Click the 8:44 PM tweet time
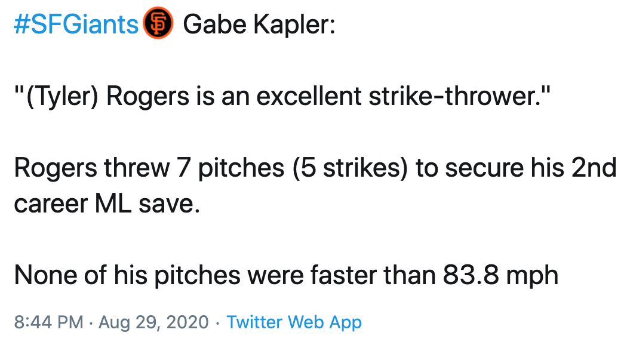This screenshot has height=345, width=627. pos(48,323)
